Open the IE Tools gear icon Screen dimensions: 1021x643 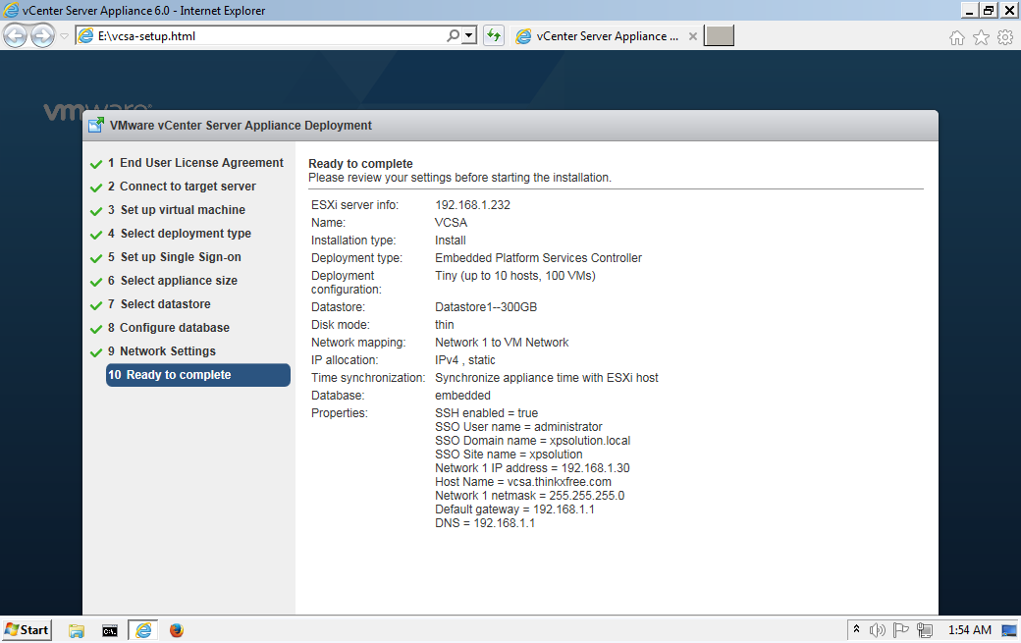(1004, 37)
